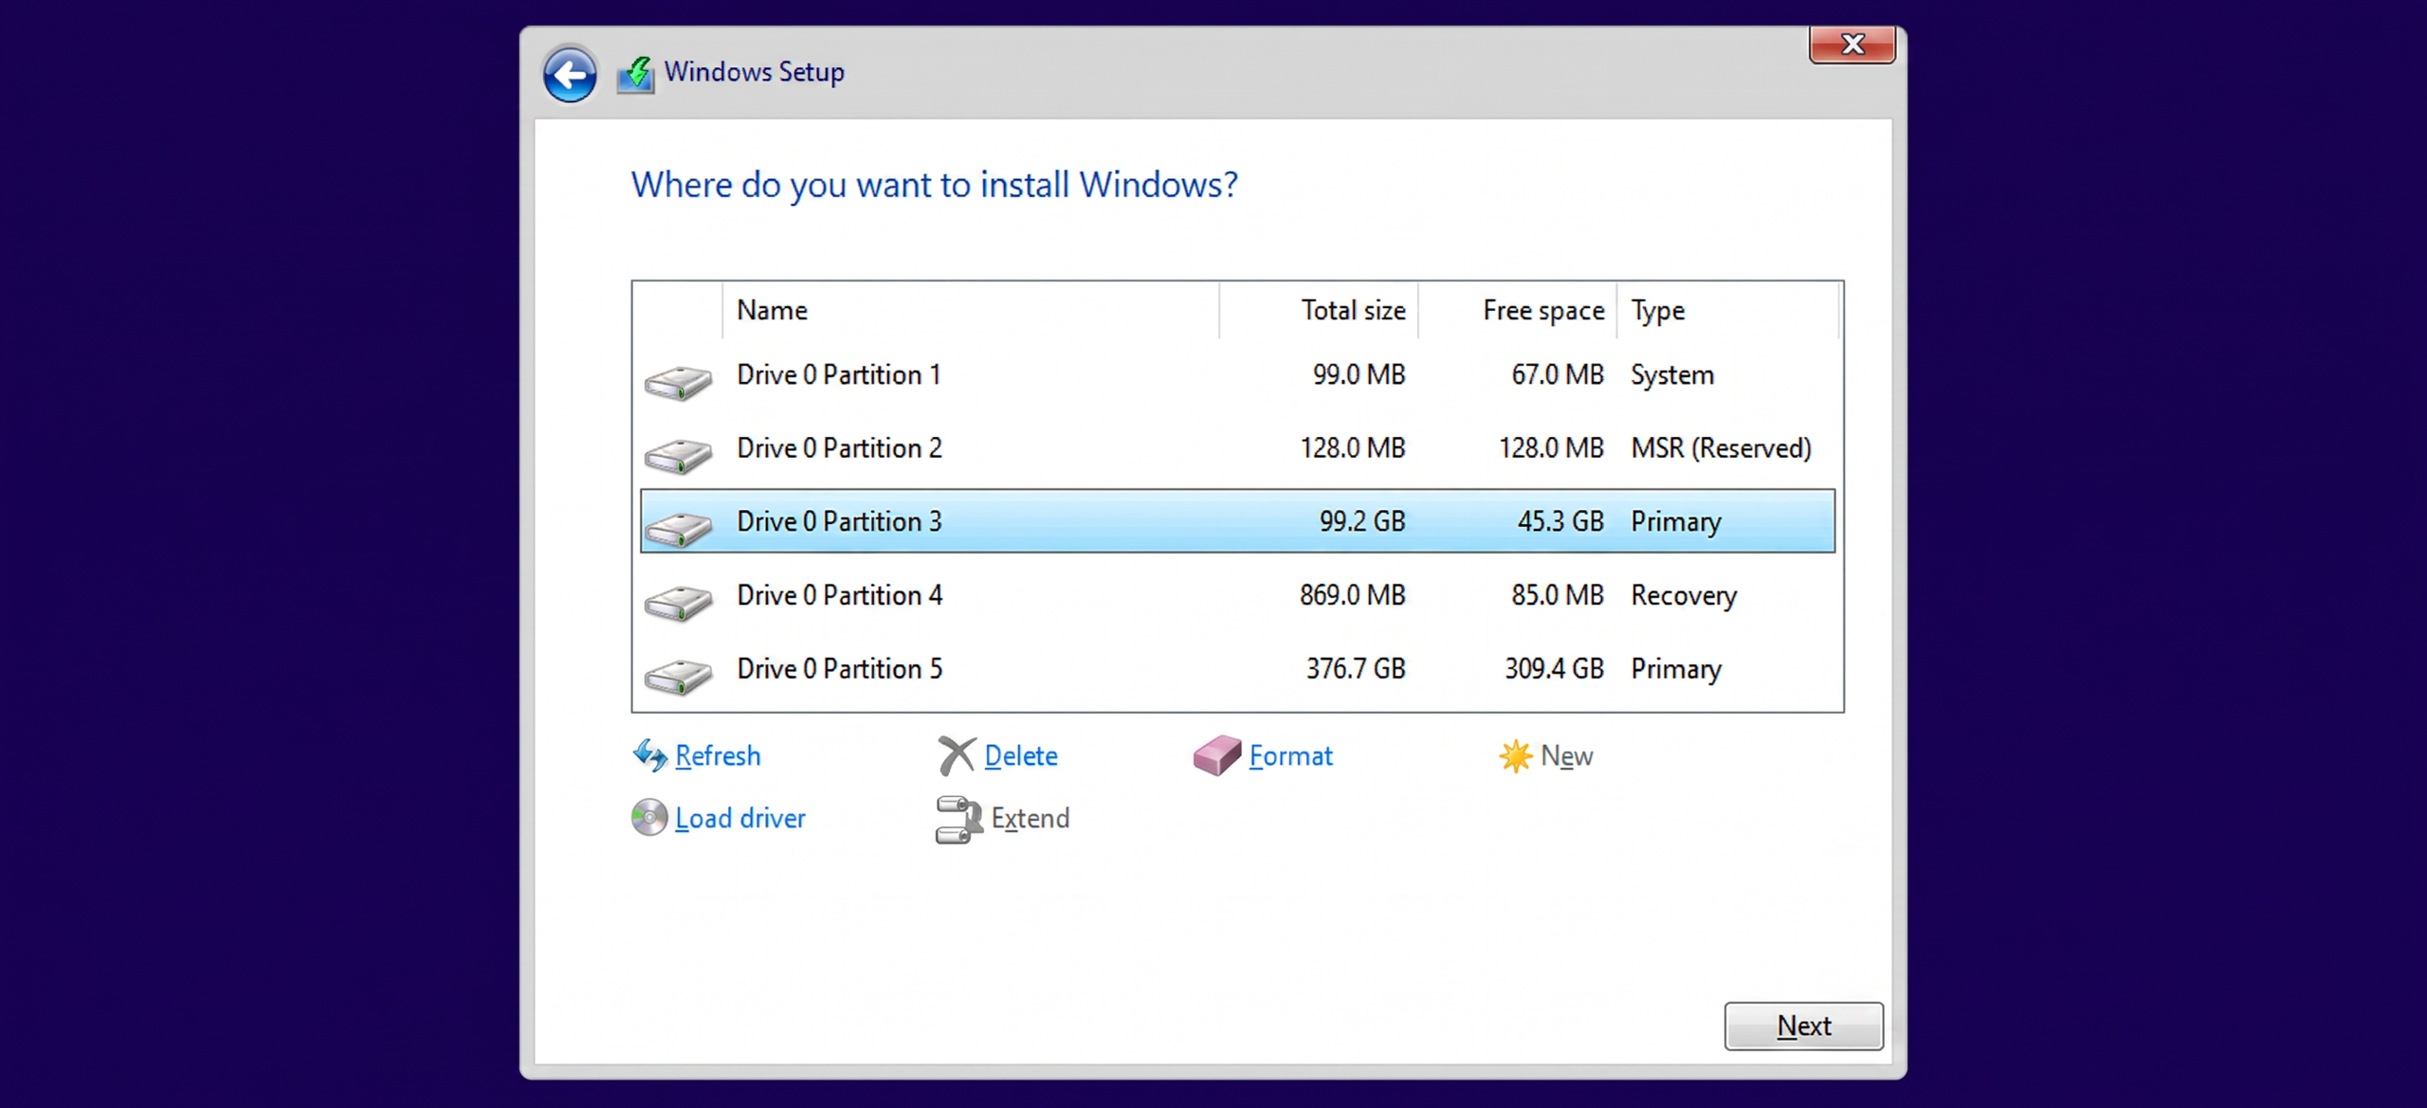Select Drive 0 Partition 5 name
The image size is (2427, 1108).
click(x=840, y=669)
